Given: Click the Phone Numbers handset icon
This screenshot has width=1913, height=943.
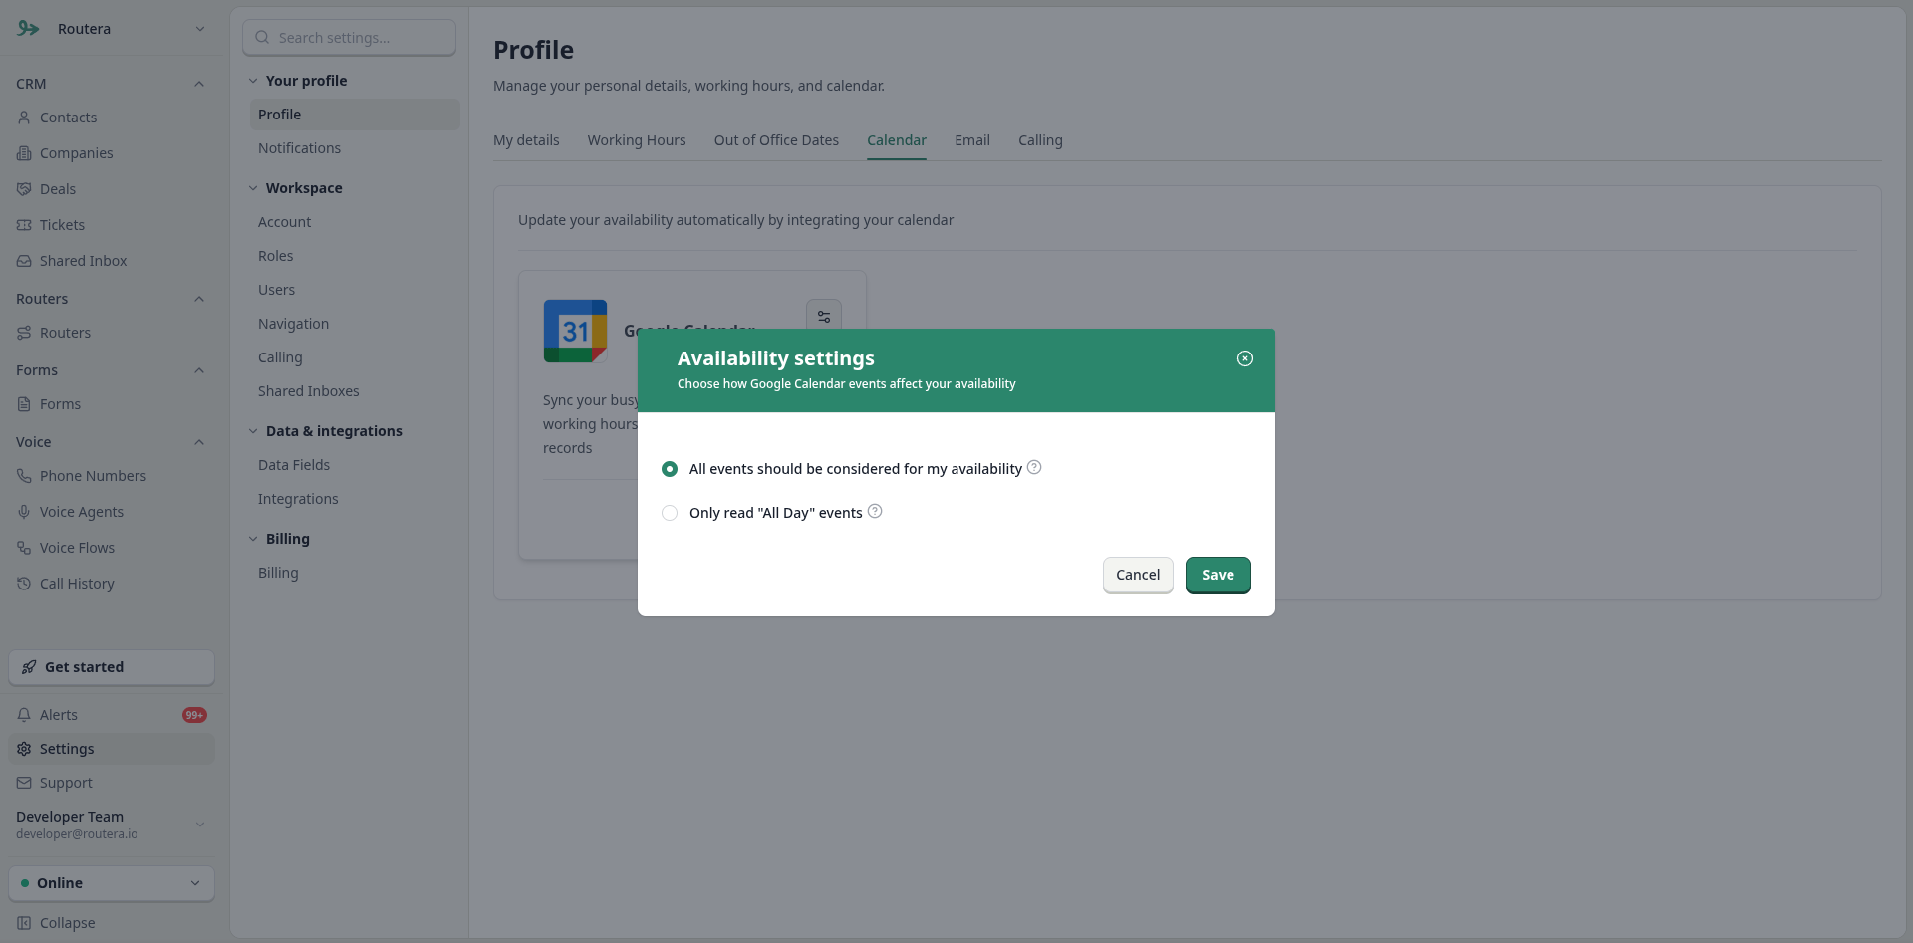Looking at the screenshot, I should coord(24,476).
